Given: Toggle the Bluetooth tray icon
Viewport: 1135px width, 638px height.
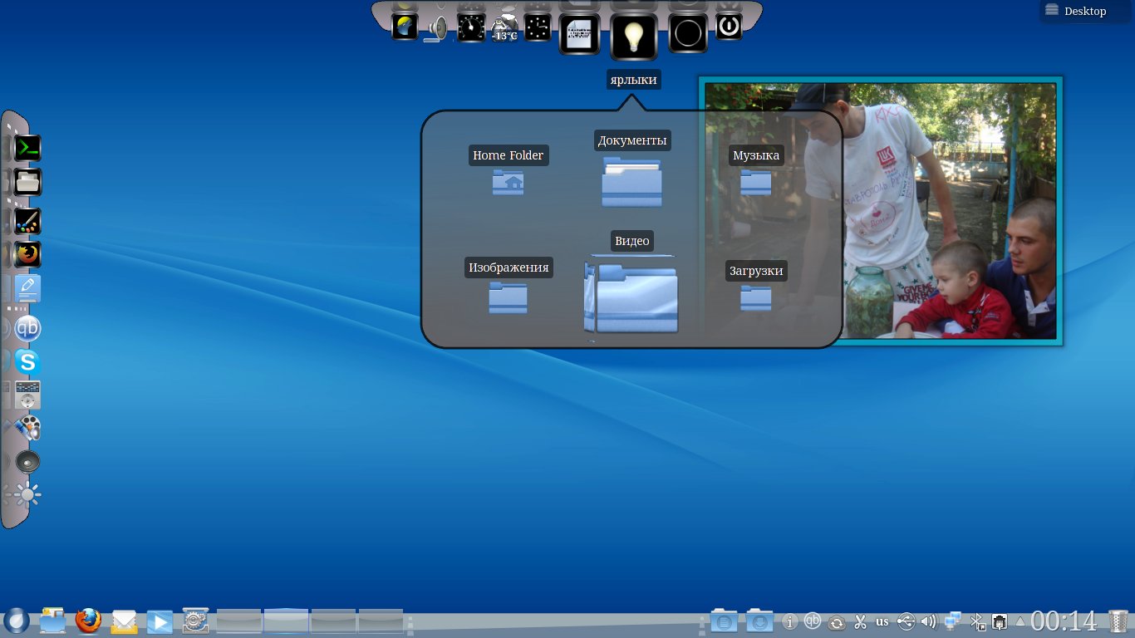Looking at the screenshot, I should pos(978,621).
